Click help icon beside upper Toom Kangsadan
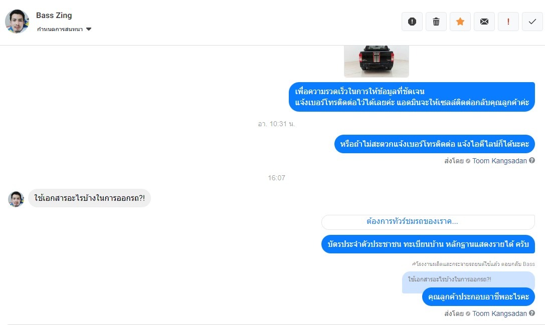Viewport: 545px width, 325px height. (x=532, y=160)
